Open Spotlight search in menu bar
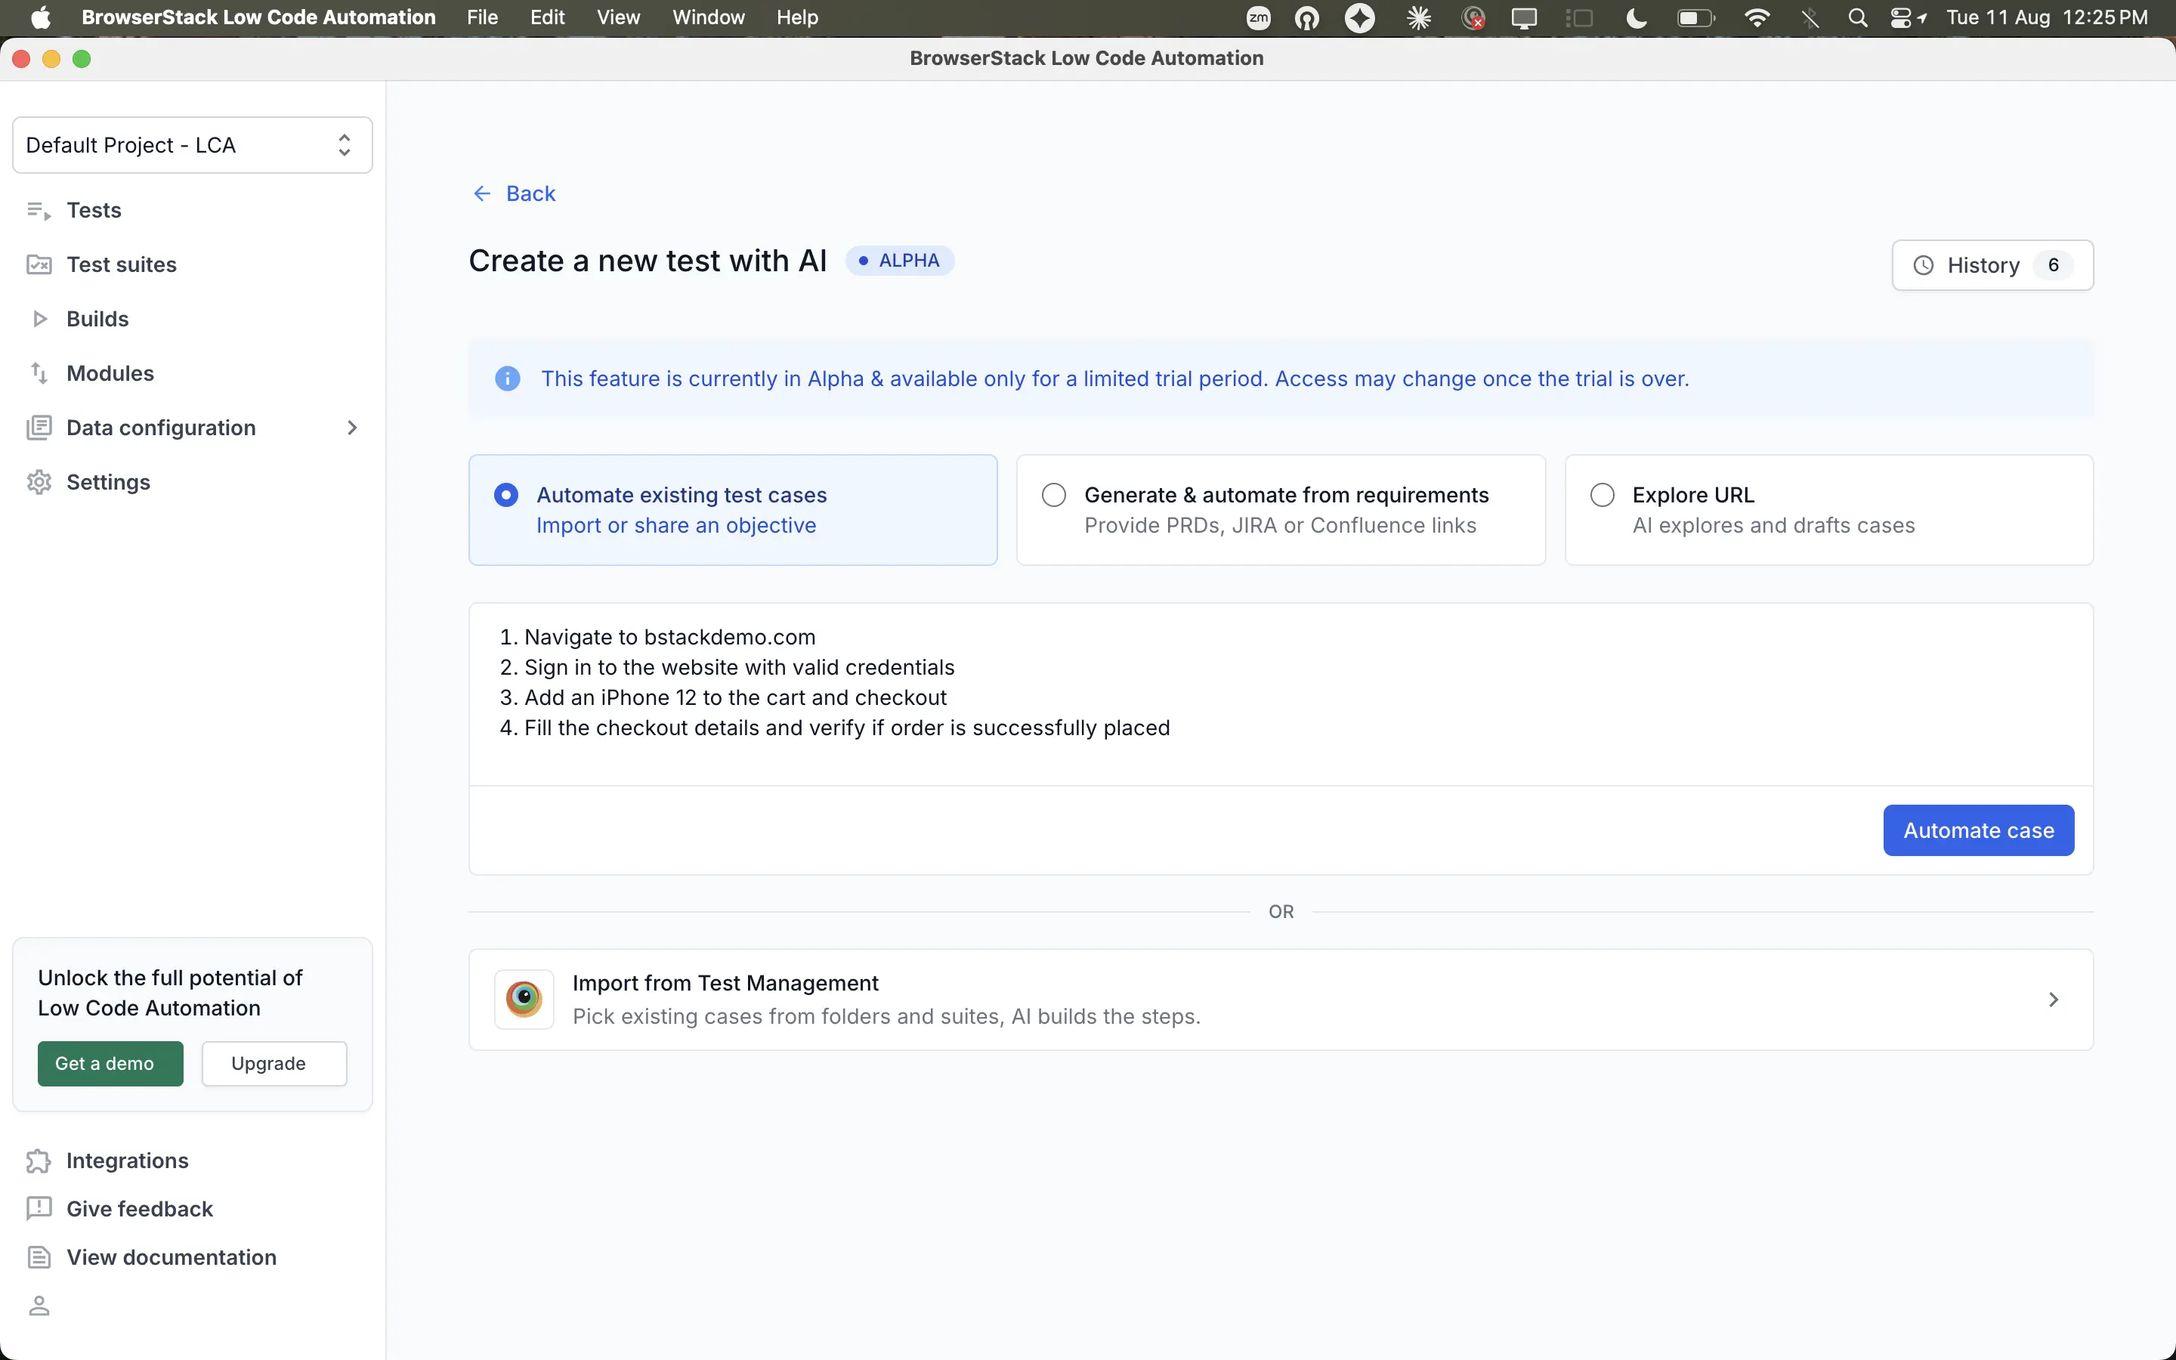Image resolution: width=2176 pixels, height=1360 pixels. point(1858,17)
